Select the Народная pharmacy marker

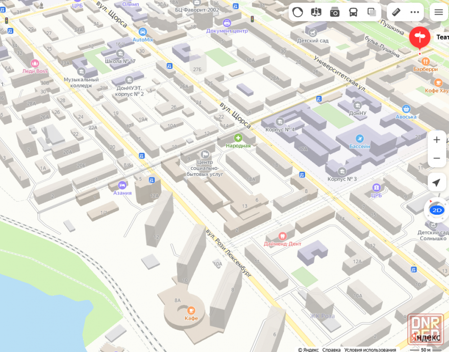[x=238, y=138]
